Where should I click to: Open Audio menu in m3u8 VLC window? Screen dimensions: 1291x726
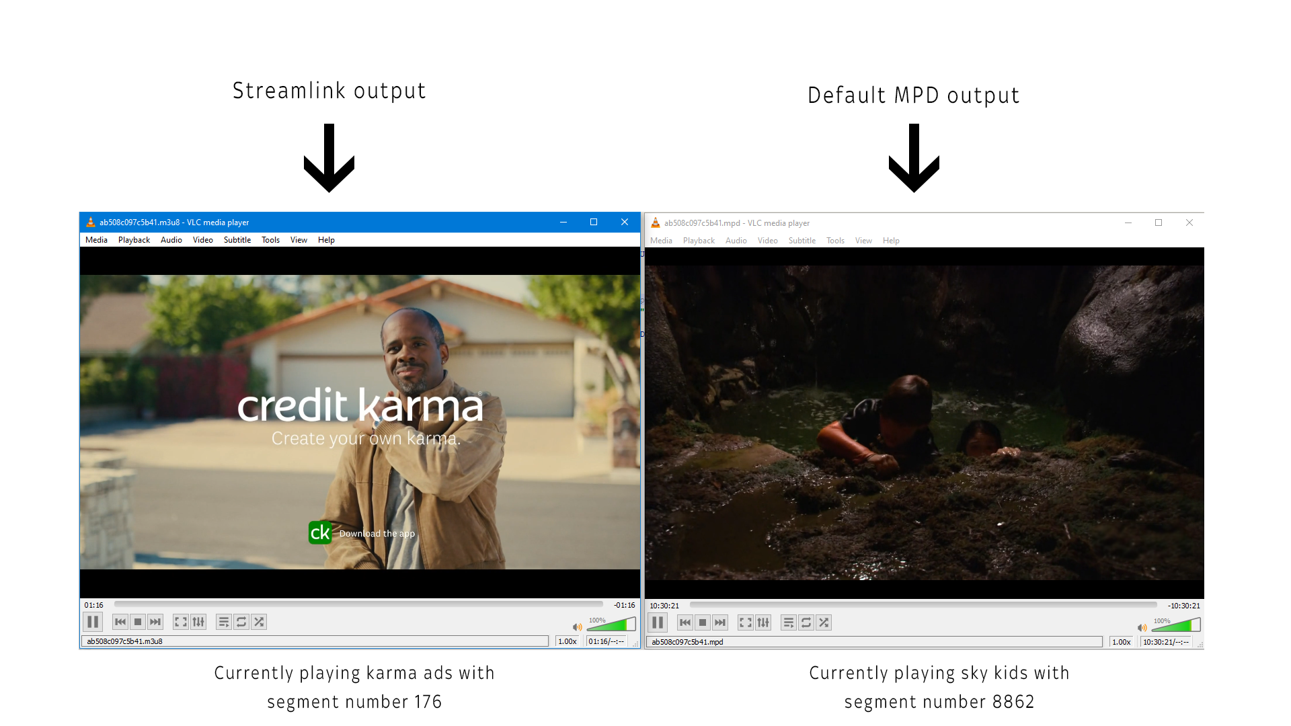(171, 240)
